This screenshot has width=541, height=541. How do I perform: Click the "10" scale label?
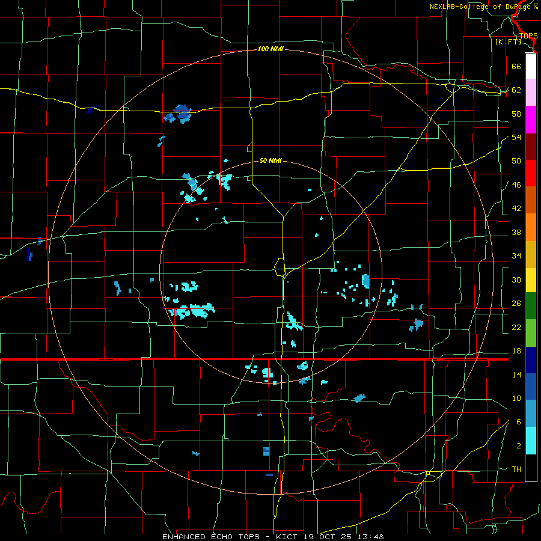[x=516, y=398]
